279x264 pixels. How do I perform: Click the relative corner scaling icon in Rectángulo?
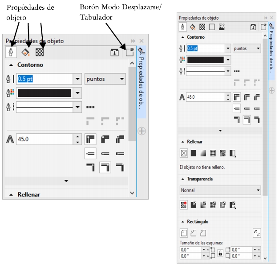click(256, 232)
